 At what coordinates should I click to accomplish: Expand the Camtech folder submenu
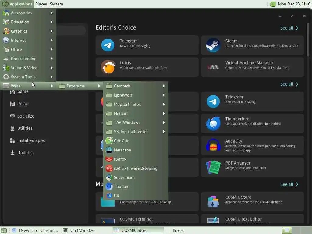coord(136,86)
